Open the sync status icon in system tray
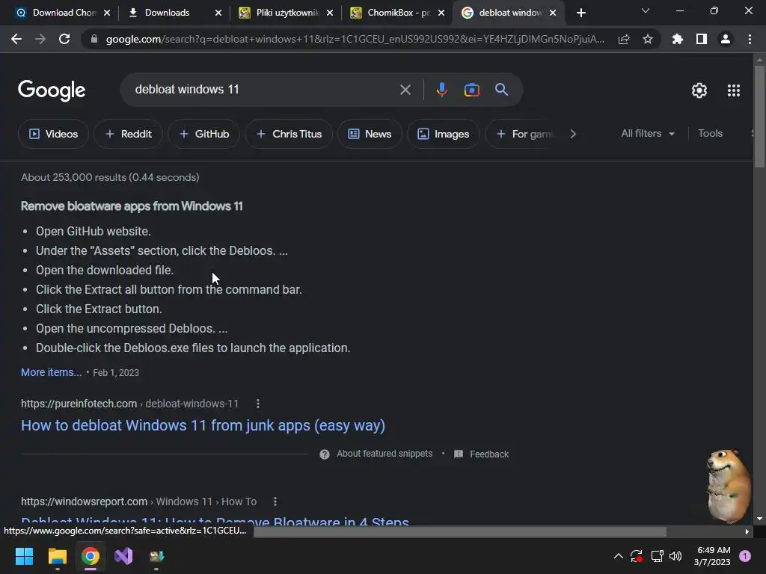766x574 pixels. pyautogui.click(x=636, y=556)
